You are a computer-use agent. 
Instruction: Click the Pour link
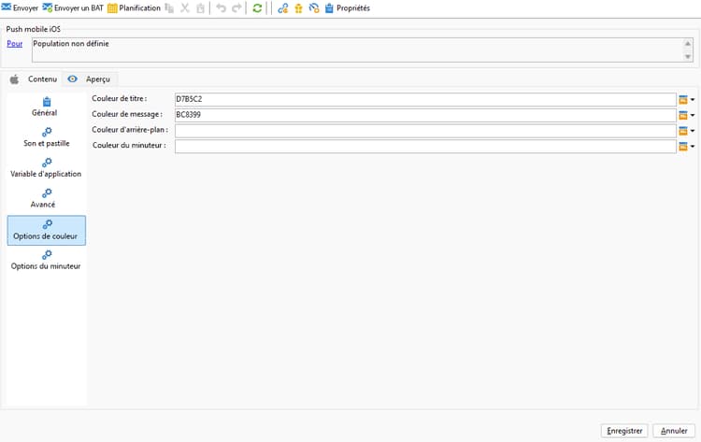[x=15, y=44]
